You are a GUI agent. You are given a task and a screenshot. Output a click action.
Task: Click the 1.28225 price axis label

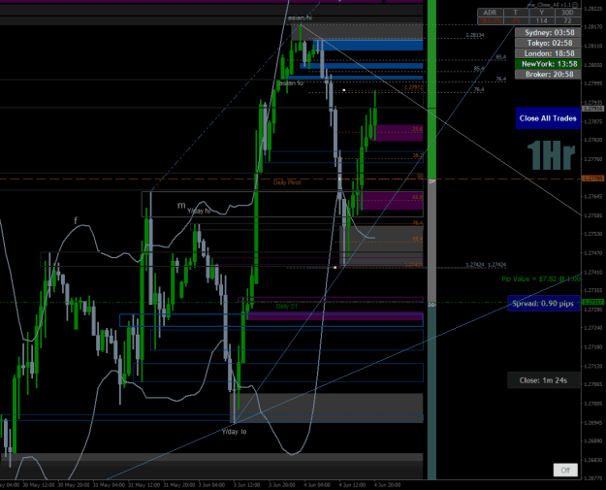592,8
